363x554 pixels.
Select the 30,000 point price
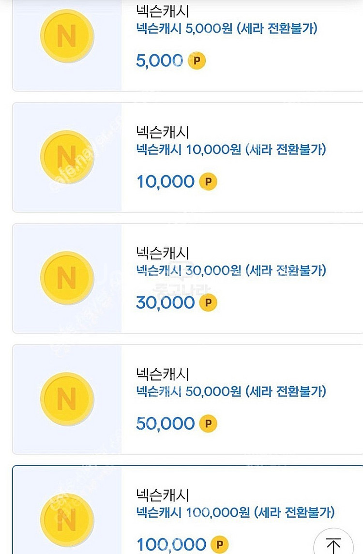(x=165, y=303)
